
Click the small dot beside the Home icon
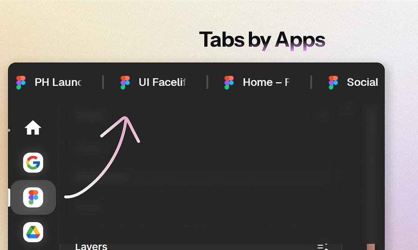click(x=9, y=130)
